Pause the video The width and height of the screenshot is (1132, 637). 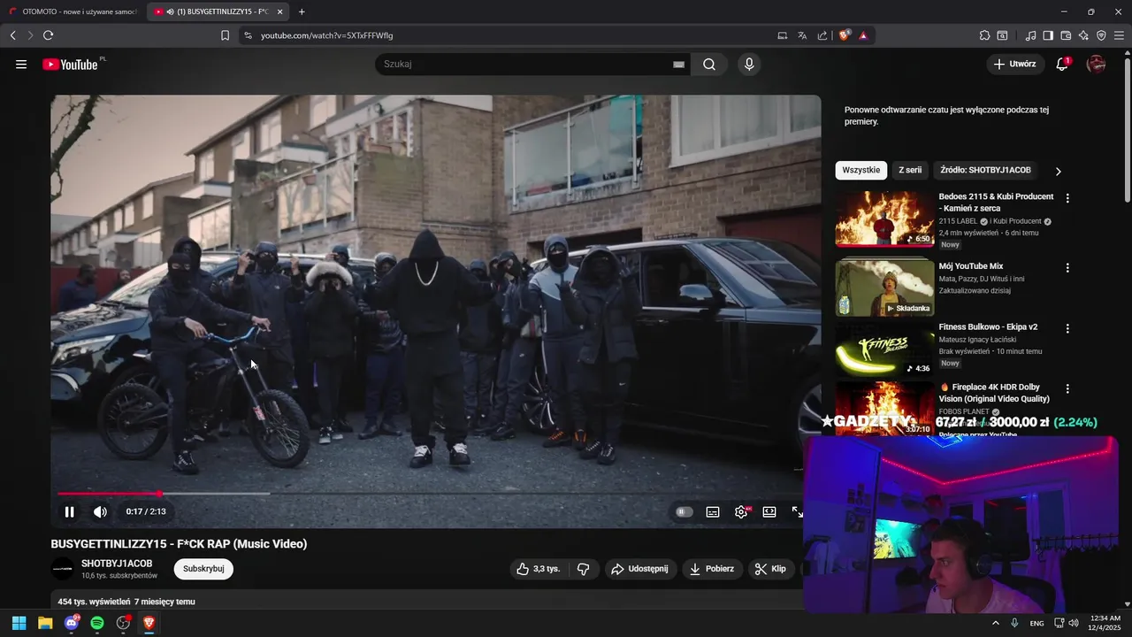tap(69, 511)
